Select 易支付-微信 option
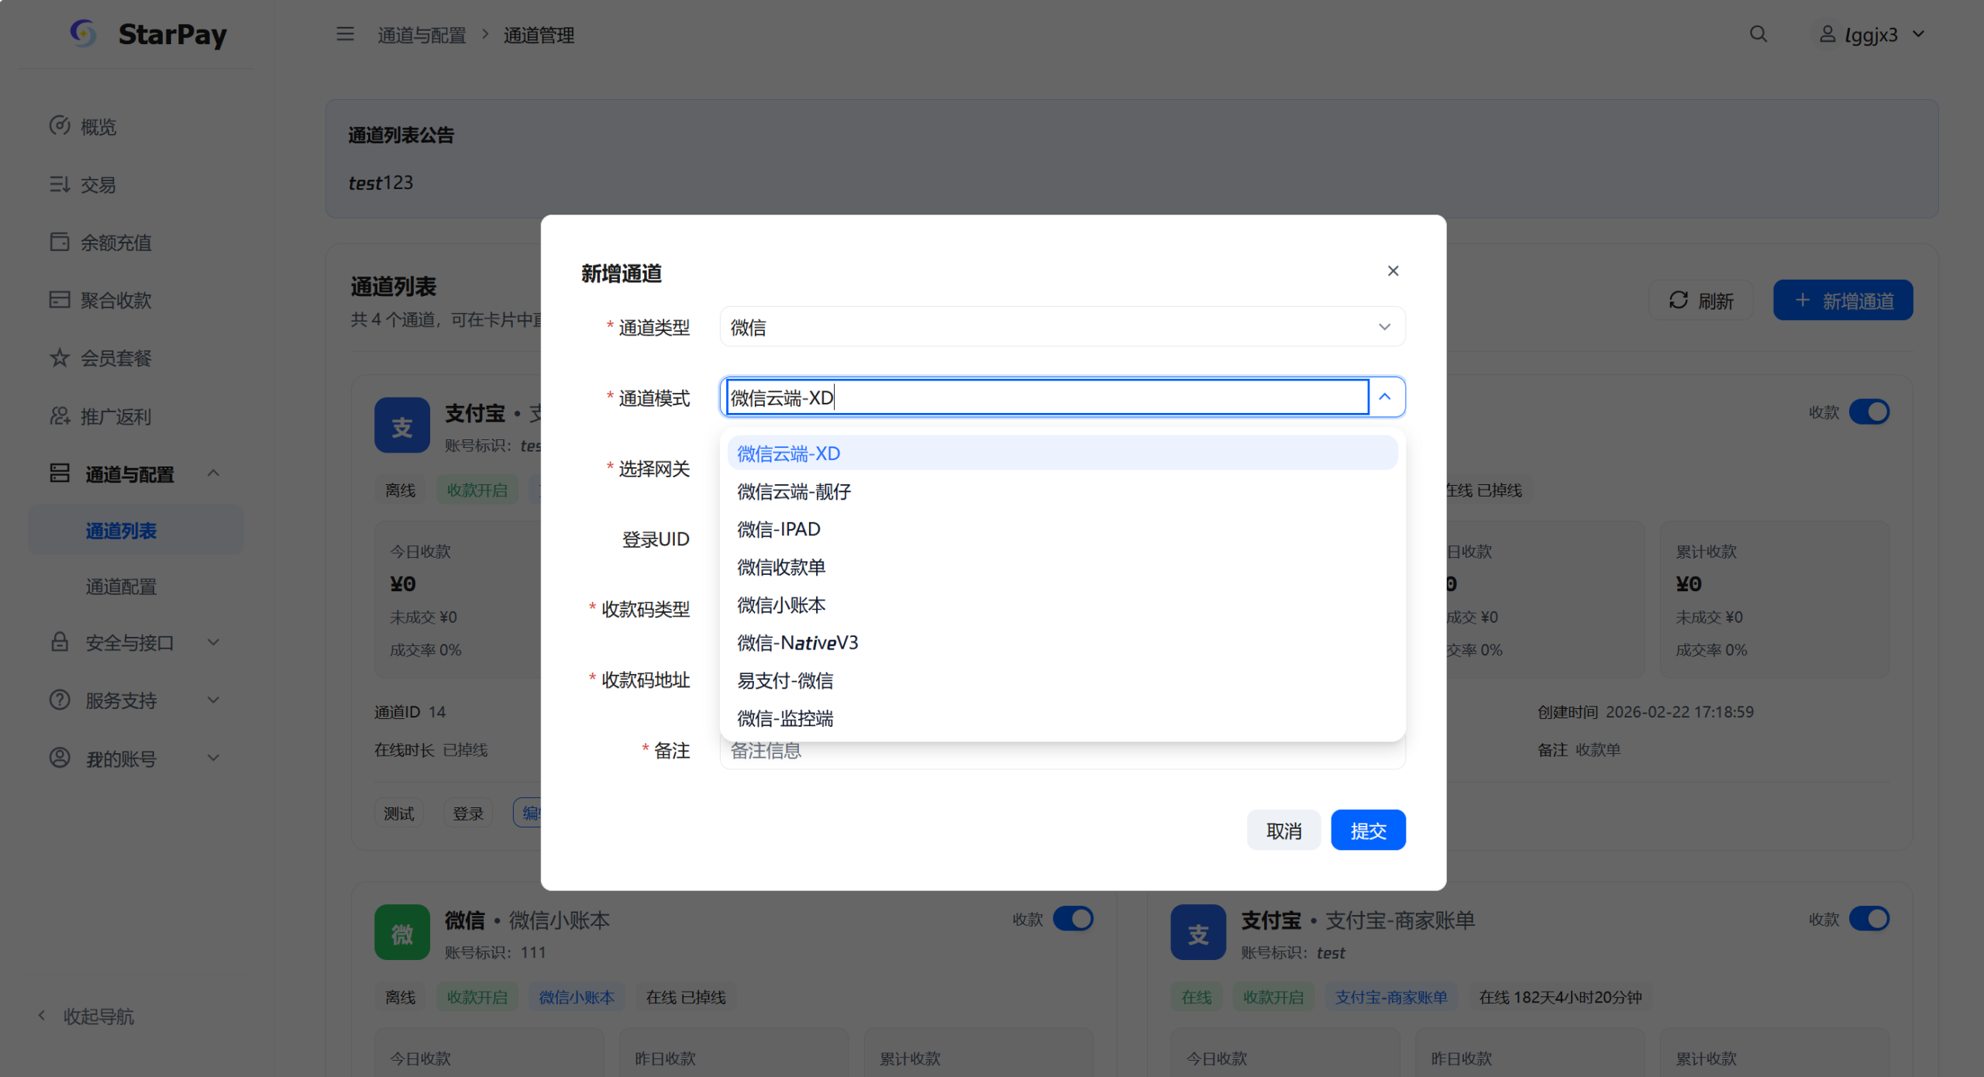The image size is (1984, 1077). coord(1063,681)
